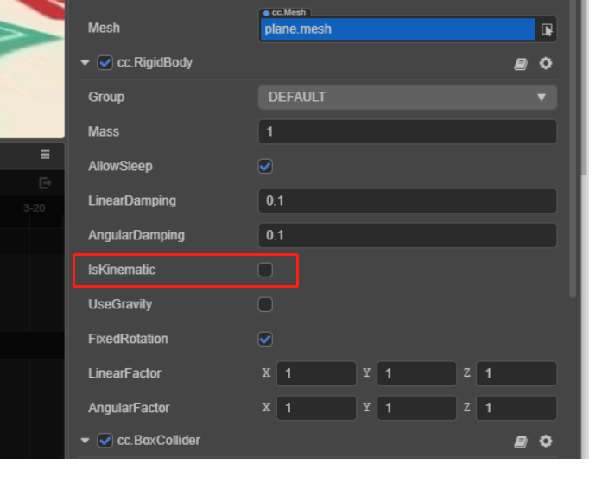Uncheck the AllowSleep option
This screenshot has height=477, width=602.
[265, 166]
